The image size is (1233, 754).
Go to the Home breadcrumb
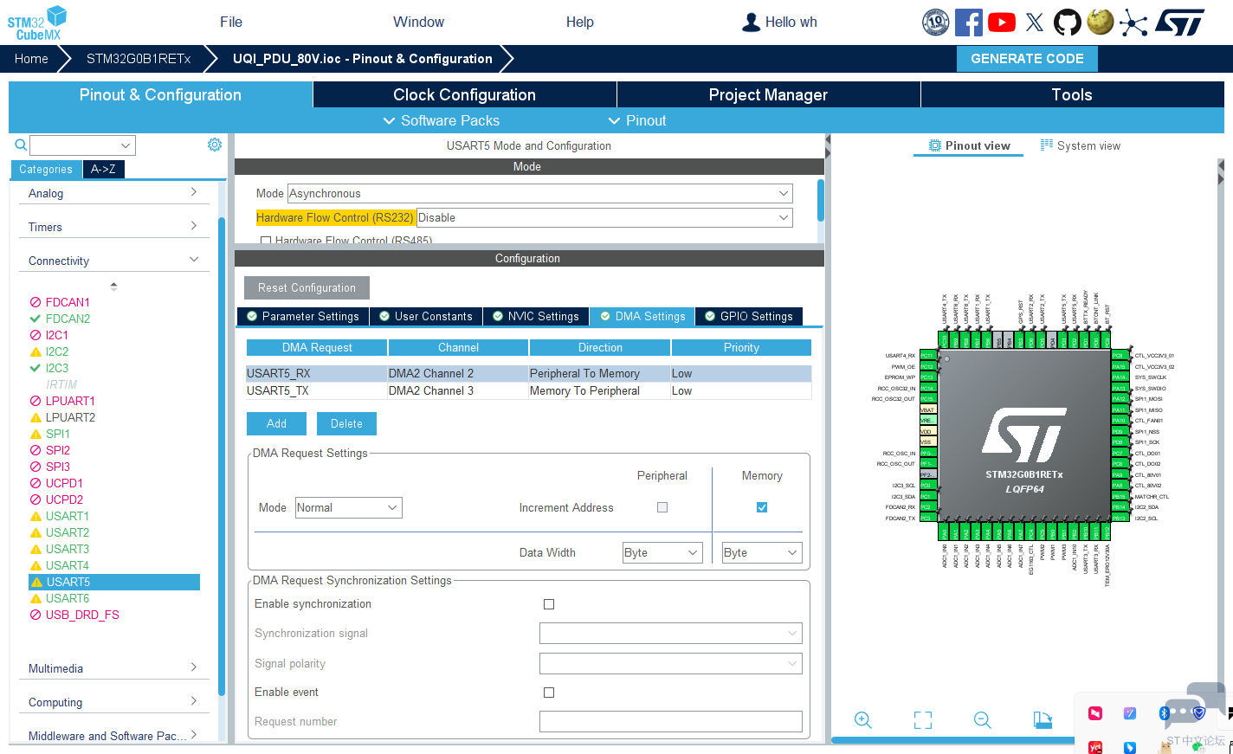point(31,59)
